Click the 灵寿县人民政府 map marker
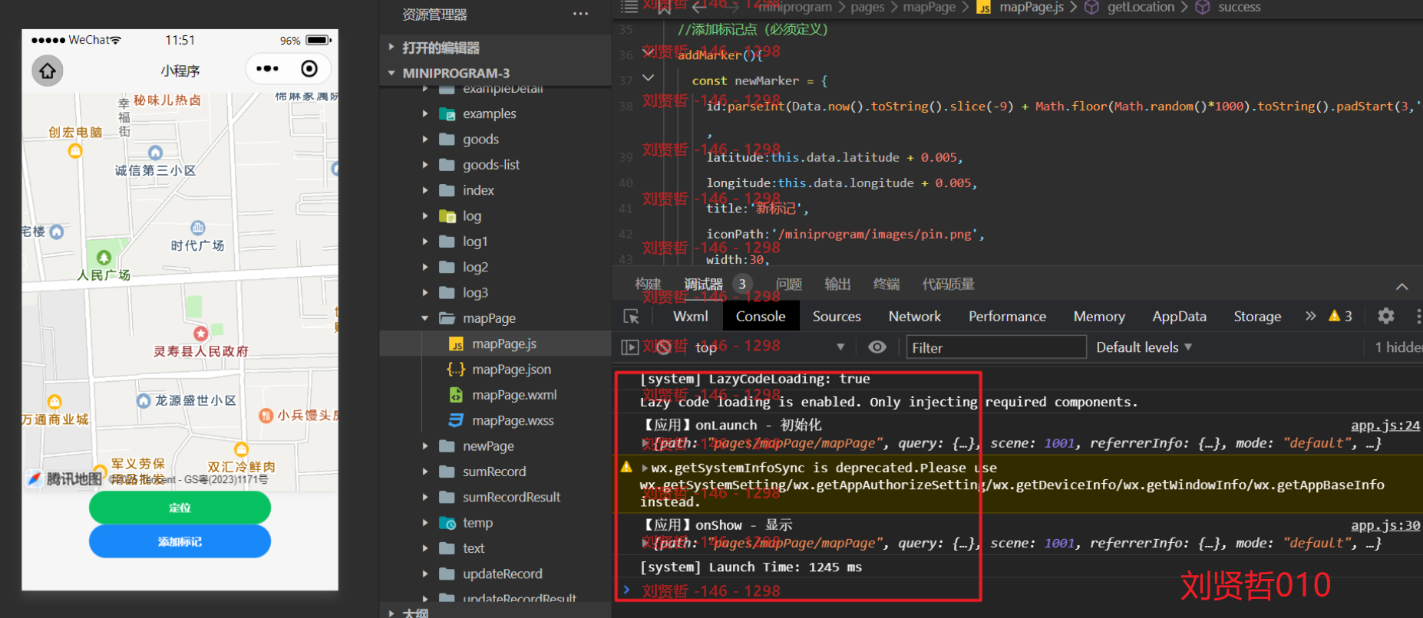This screenshot has height=618, width=1423. click(x=200, y=334)
